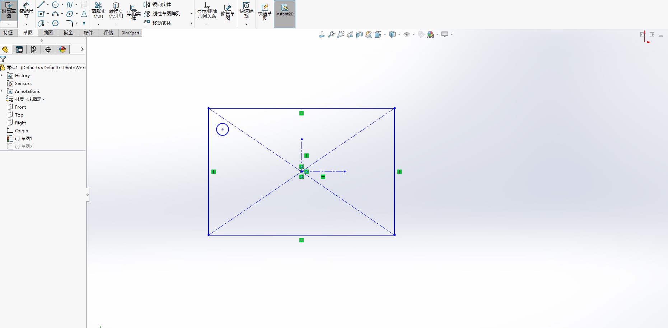
Task: Click the 快速草图 Rapid Sketch tool
Action: tap(265, 13)
